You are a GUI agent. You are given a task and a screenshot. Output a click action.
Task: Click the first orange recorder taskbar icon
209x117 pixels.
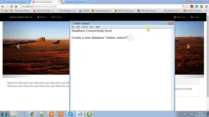52,114
